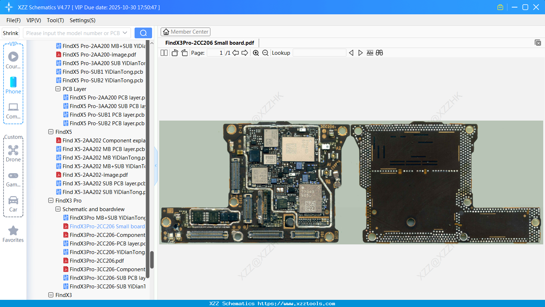Click inside the Lookup search field
Viewport: 545px width, 307px height.
pos(320,53)
